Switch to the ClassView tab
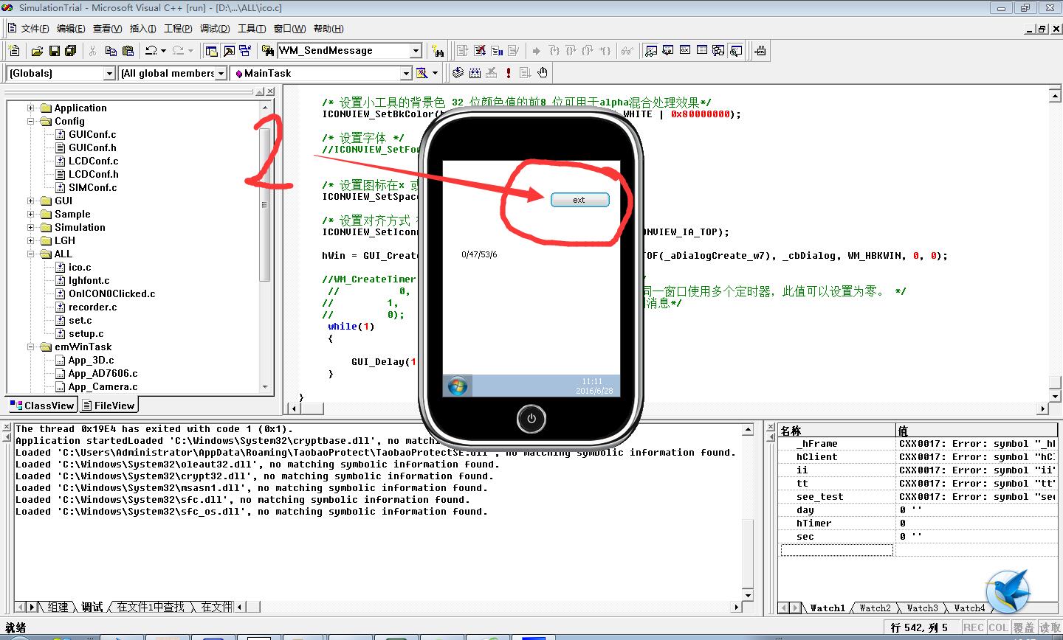The width and height of the screenshot is (1063, 640). [x=42, y=406]
